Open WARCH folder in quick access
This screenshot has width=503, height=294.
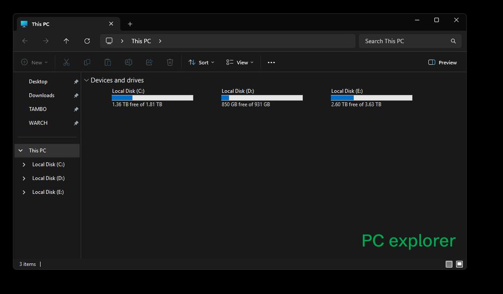pos(38,123)
